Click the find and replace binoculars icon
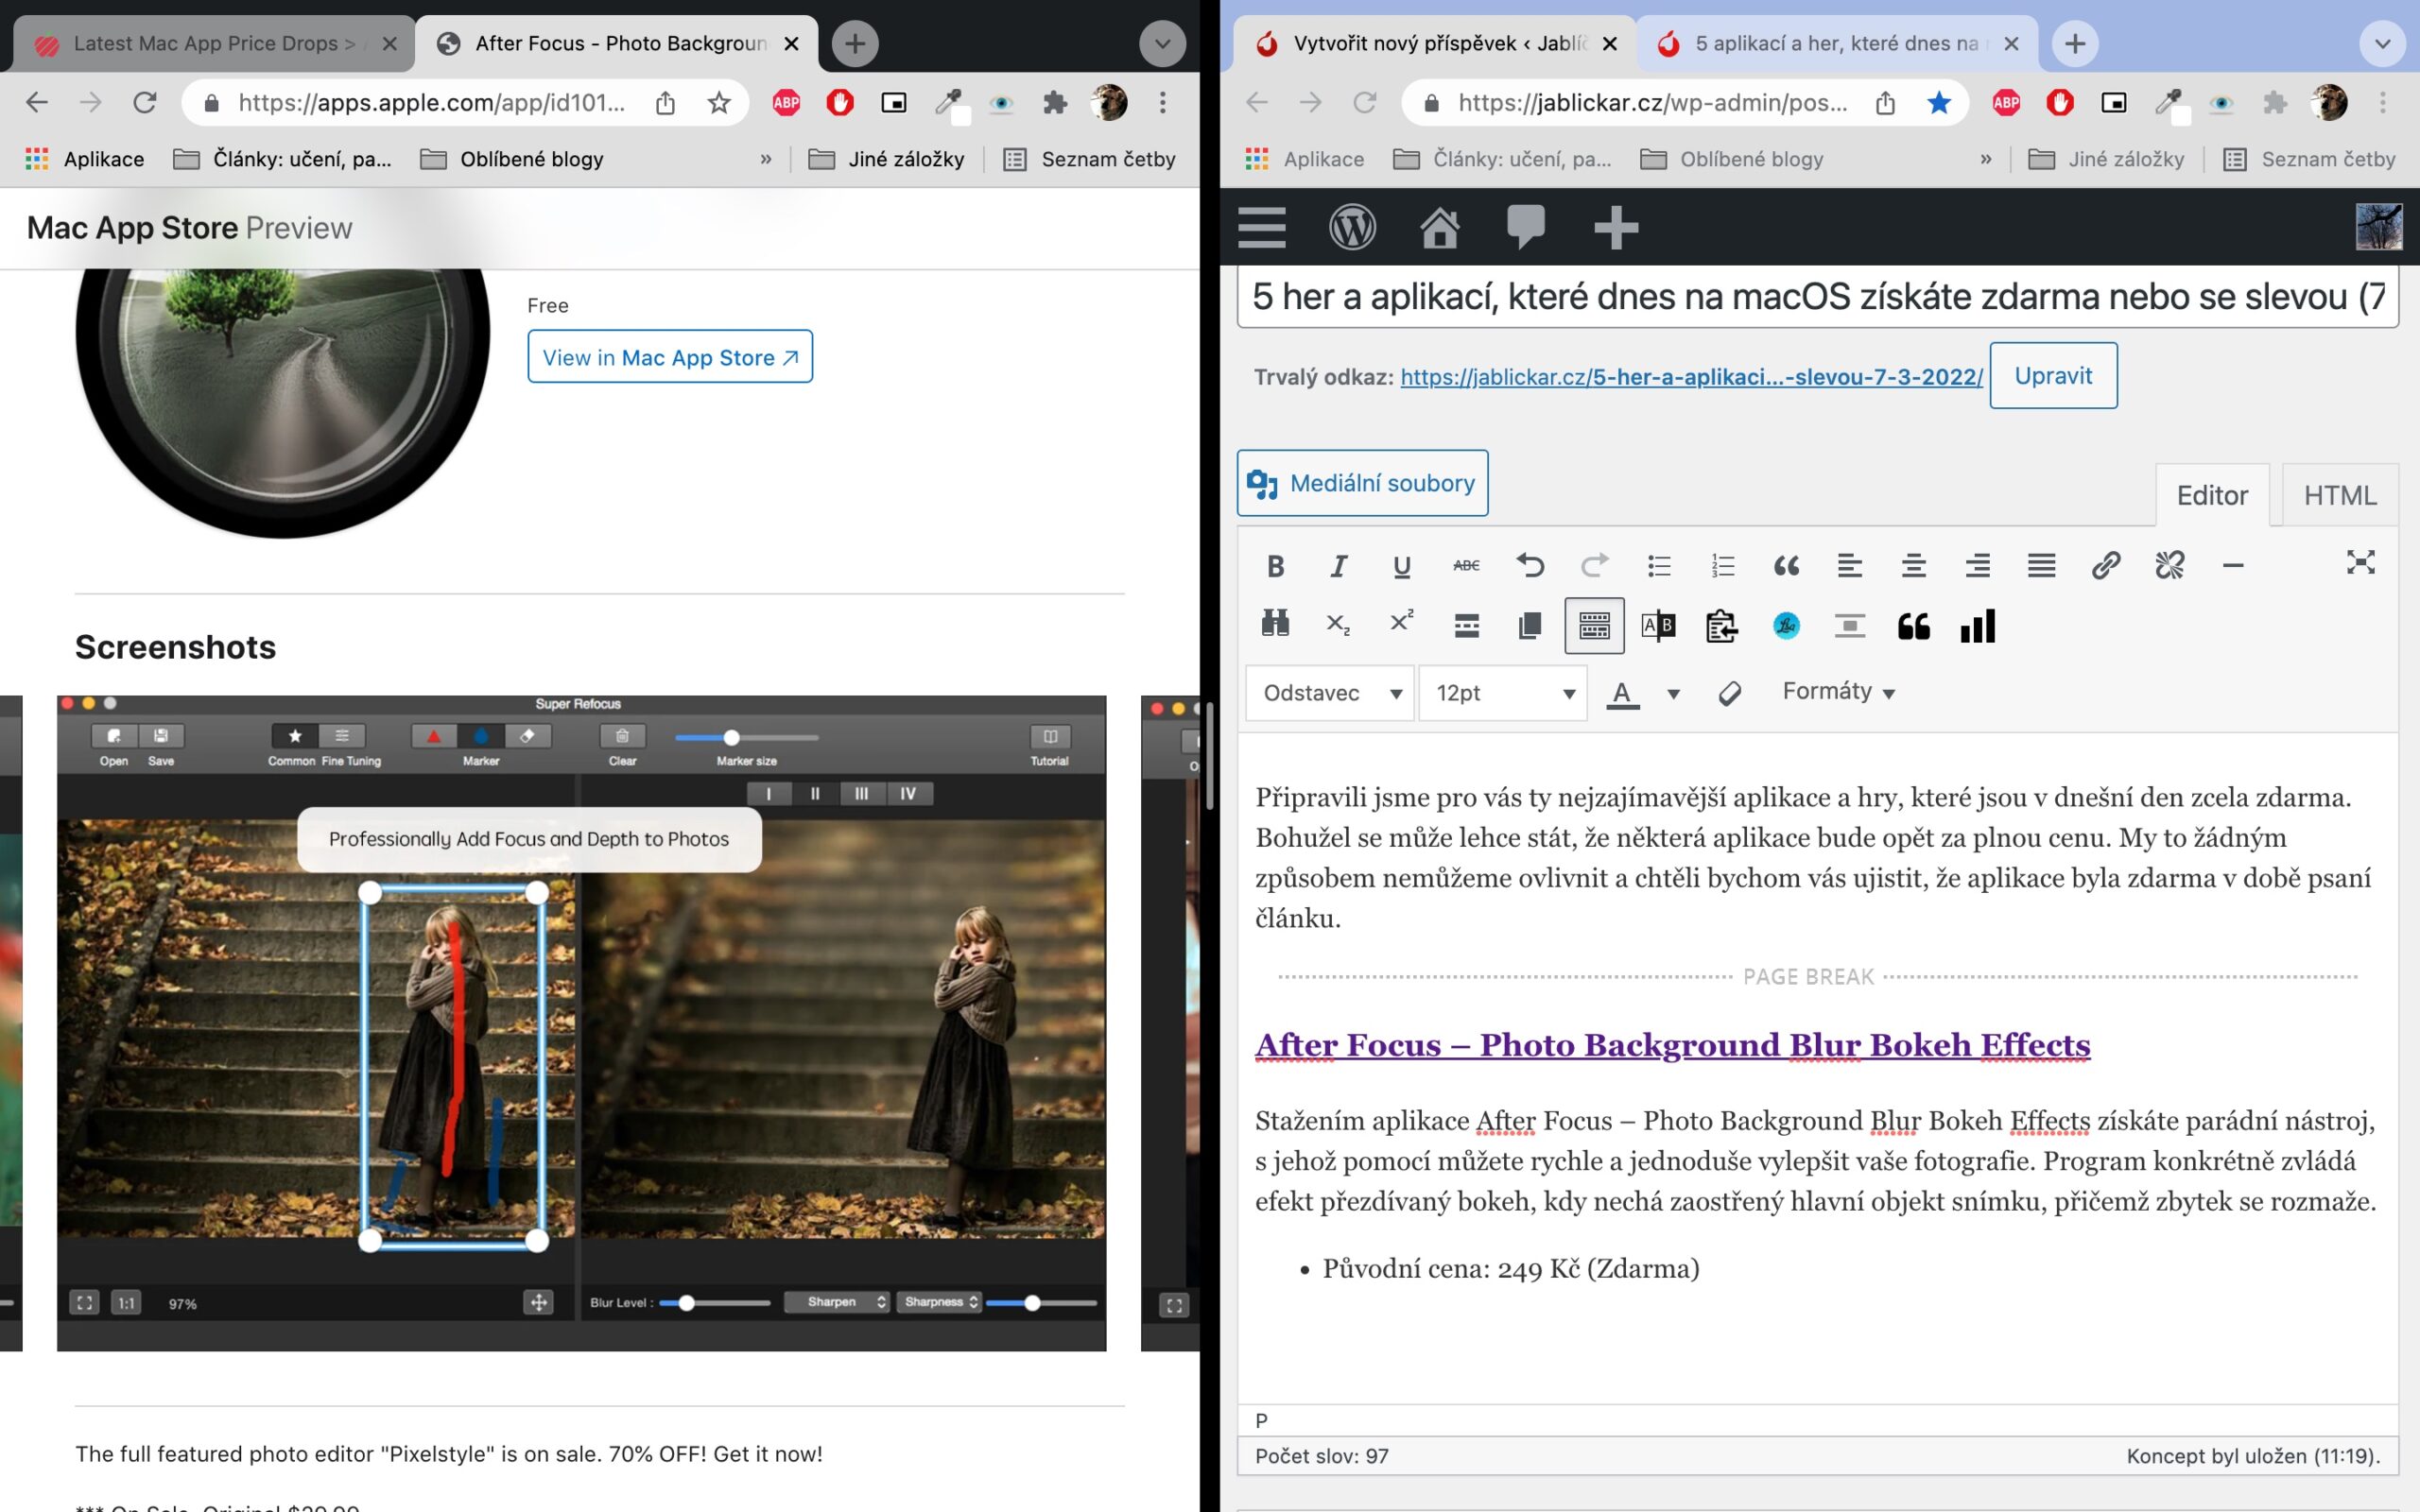Screen dimensions: 2420x1512 [x=1275, y=624]
